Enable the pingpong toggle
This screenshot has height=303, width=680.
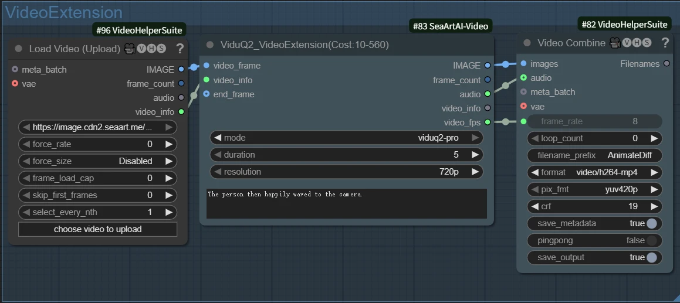651,240
